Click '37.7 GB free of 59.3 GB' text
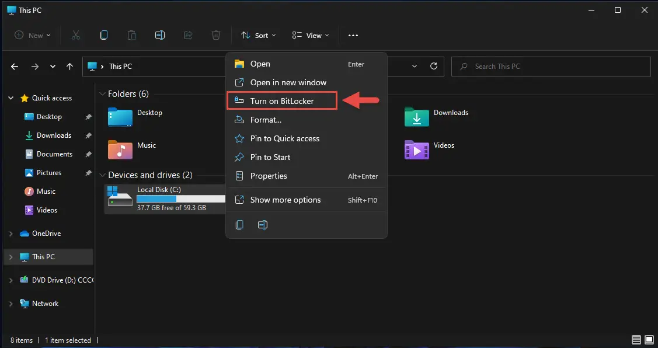This screenshot has width=658, height=348. click(172, 208)
